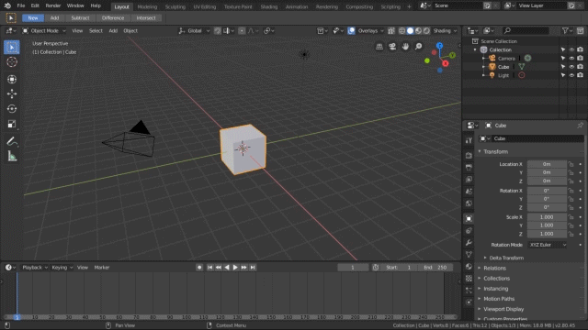This screenshot has height=330, width=588.
Task: Toggle auto keying record button in timeline
Action: pos(199,268)
